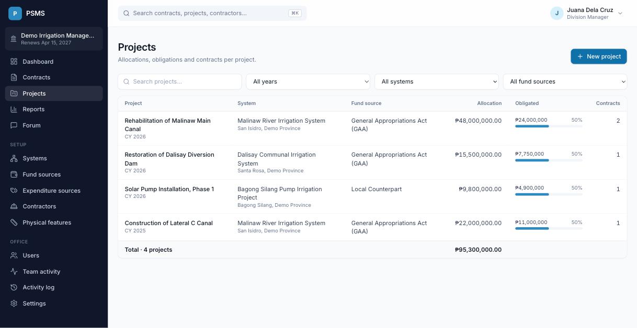Viewport: 637px width, 328px height.
Task: Click the ₱7,750,000 obligated progress bar
Action: point(549,160)
